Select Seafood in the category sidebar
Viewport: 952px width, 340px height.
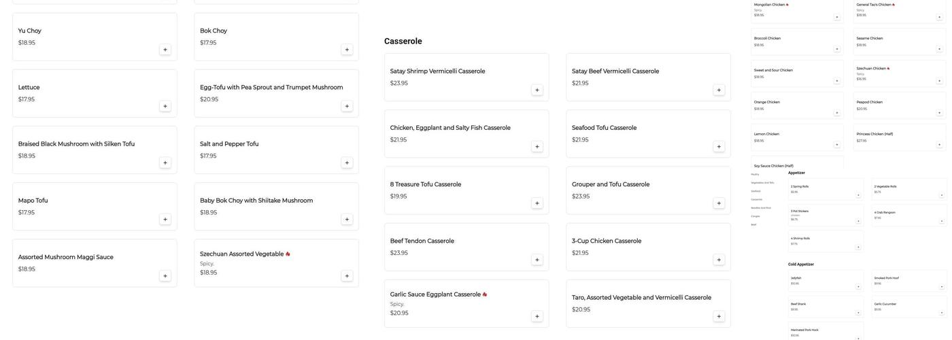point(756,191)
